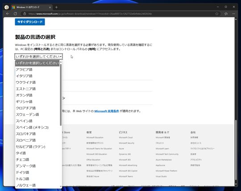This screenshot has width=241, height=191.
Task: Click the page vertical scrollbar thumb
Action: (236, 150)
